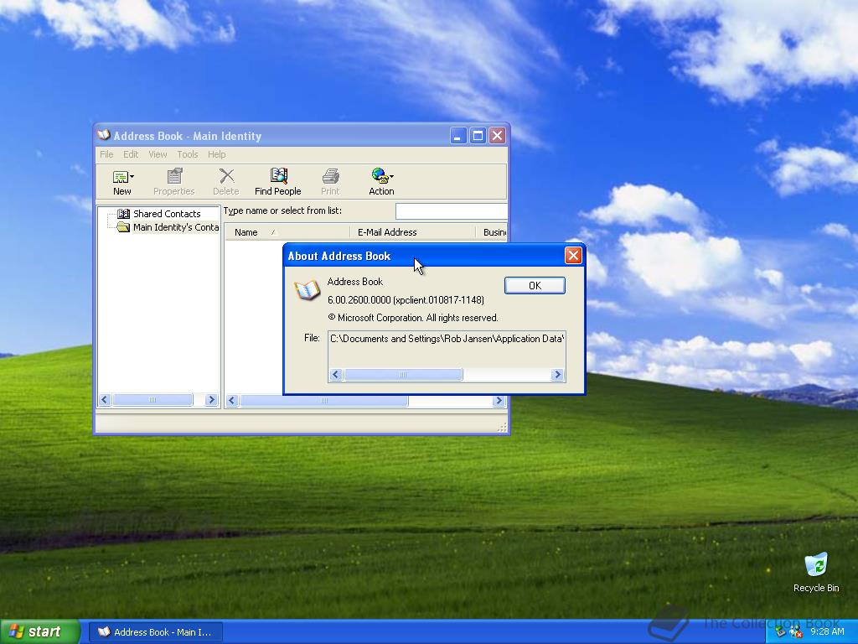Maximize the Address Book window
The height and width of the screenshot is (644, 858).
click(x=478, y=135)
